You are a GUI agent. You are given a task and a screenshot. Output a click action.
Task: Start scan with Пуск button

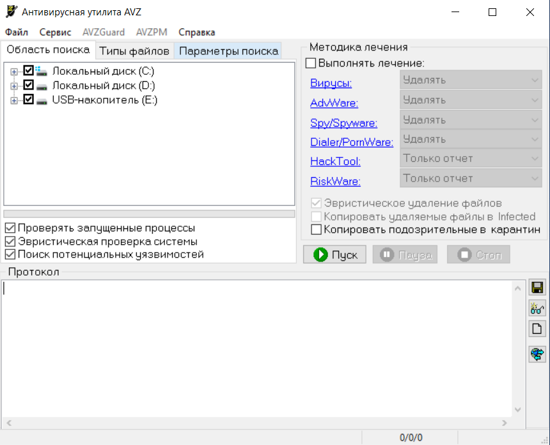point(334,254)
